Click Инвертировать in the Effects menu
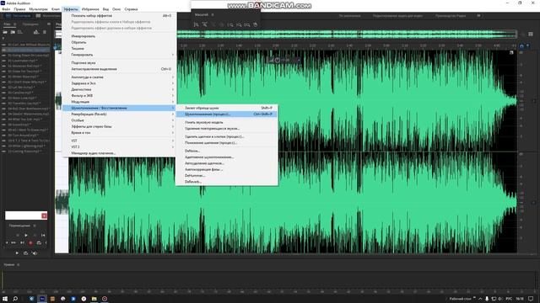The height and width of the screenshot is (303, 540). pos(119,36)
